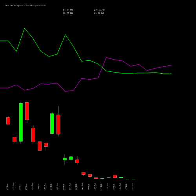Click the 13 Feb date label
196x196 pixels.
[x=114, y=187]
